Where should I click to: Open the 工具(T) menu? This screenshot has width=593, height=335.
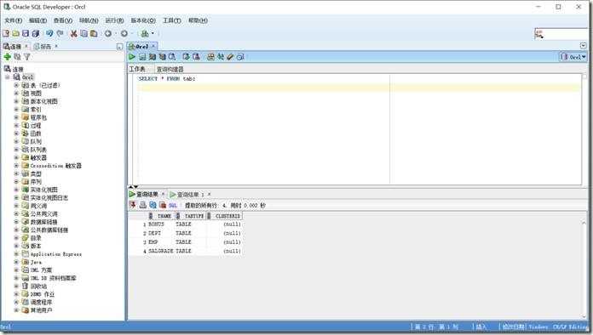(172, 20)
